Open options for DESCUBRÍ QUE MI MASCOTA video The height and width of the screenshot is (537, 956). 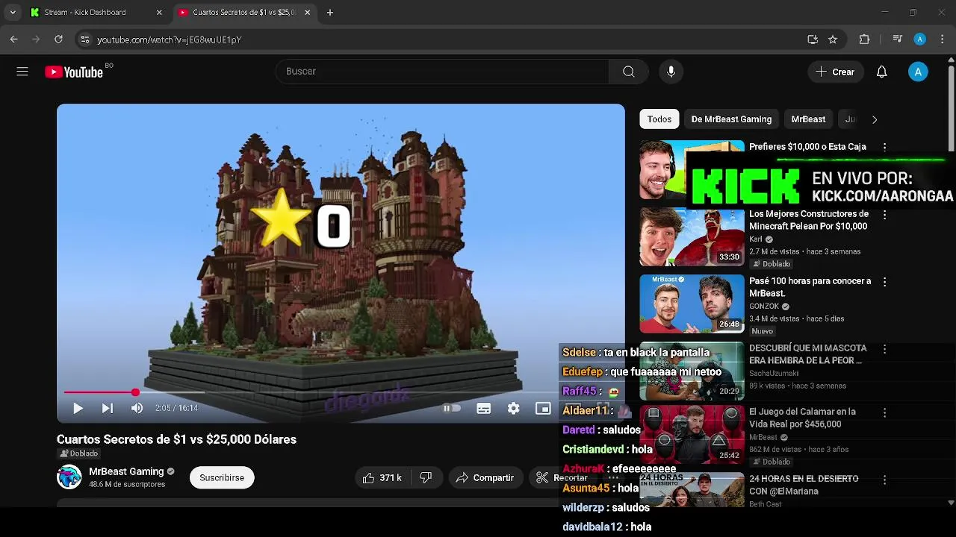coord(884,349)
